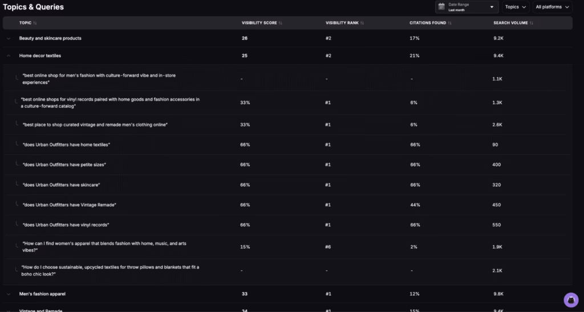Click the Urban Outfitters skincare query
The image size is (584, 312).
point(62,185)
